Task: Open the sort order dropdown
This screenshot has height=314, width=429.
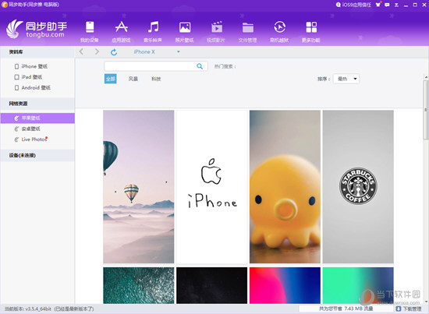Action: 346,79
